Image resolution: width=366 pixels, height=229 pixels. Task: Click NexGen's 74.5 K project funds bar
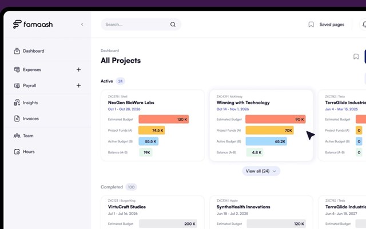(x=152, y=130)
